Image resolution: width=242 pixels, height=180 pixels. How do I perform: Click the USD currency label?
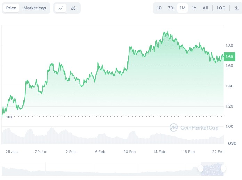point(232,143)
